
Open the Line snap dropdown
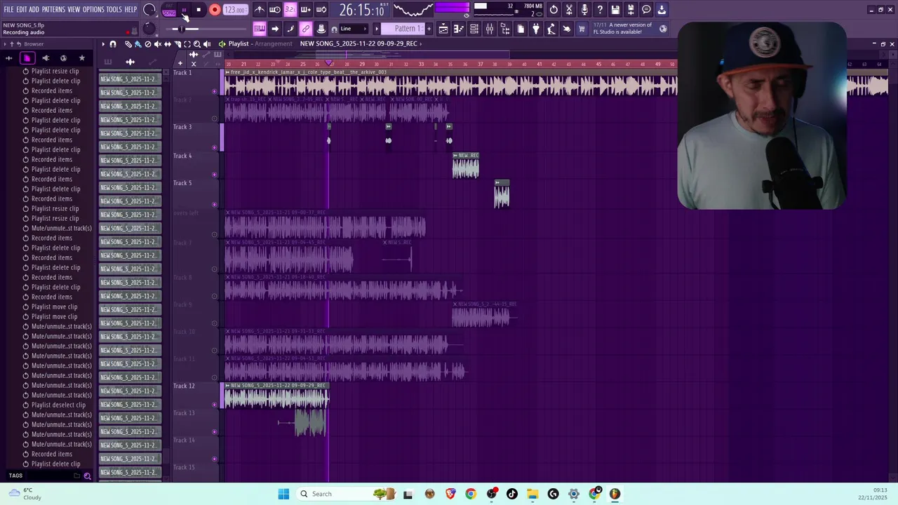pyautogui.click(x=354, y=29)
